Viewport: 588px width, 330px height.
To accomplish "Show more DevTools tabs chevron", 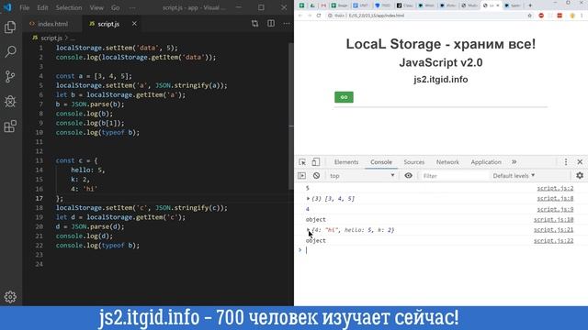I will coord(514,162).
